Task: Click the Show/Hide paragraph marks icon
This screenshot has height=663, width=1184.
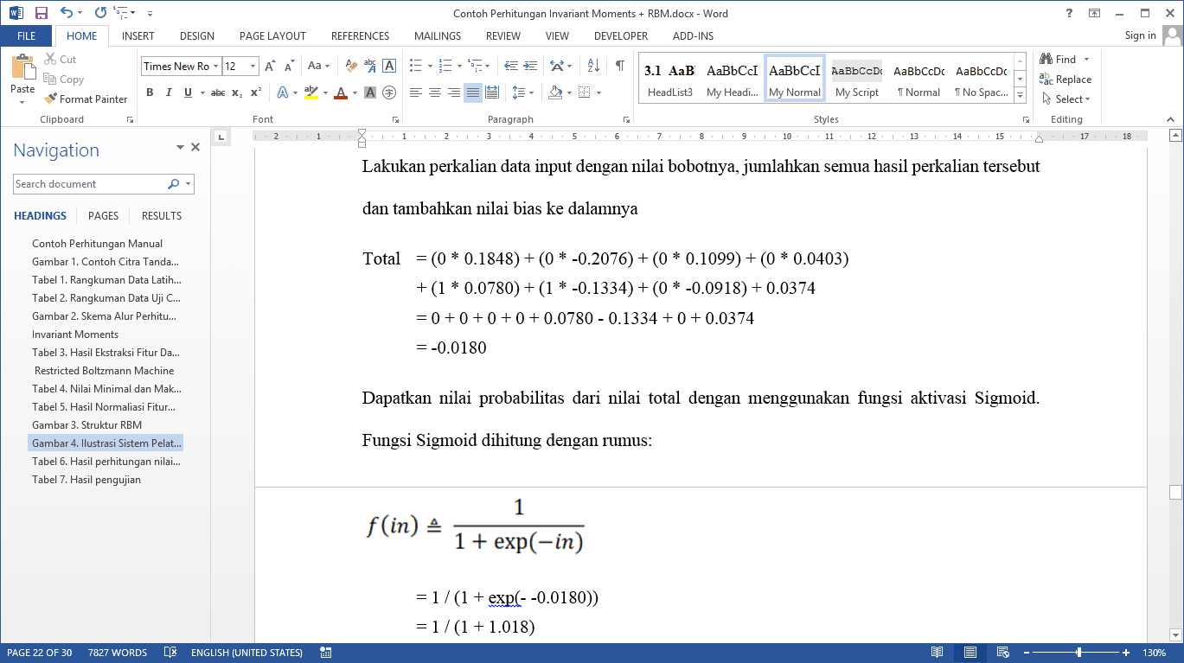Action: pyautogui.click(x=619, y=66)
